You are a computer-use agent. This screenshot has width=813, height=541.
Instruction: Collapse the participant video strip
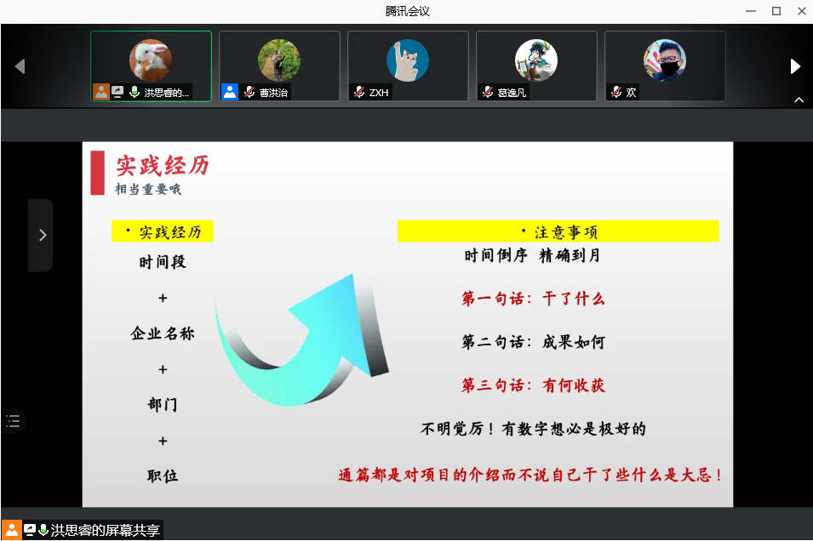799,100
